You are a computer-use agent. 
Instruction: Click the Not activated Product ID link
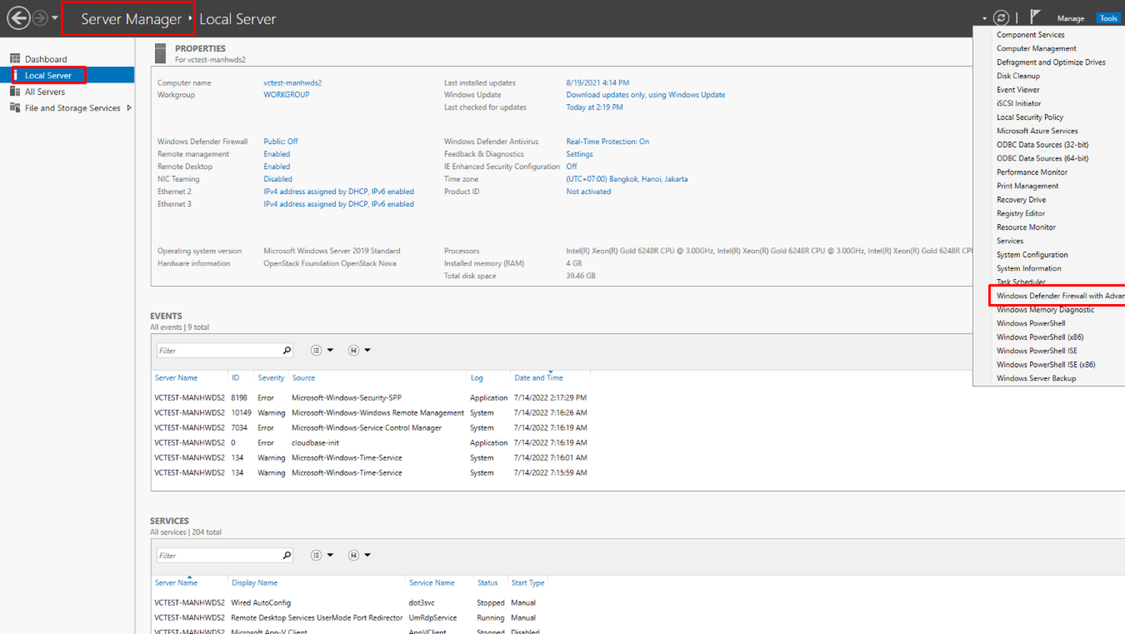tap(588, 192)
